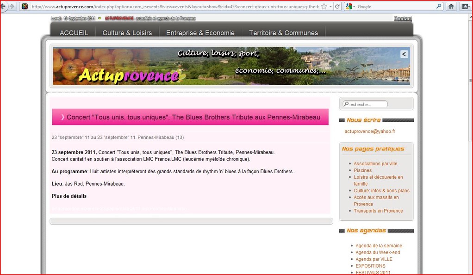Click the ACTUPROVENCE red site name text
Image resolution: width=473 pixels, height=275 pixels.
[x=119, y=19]
